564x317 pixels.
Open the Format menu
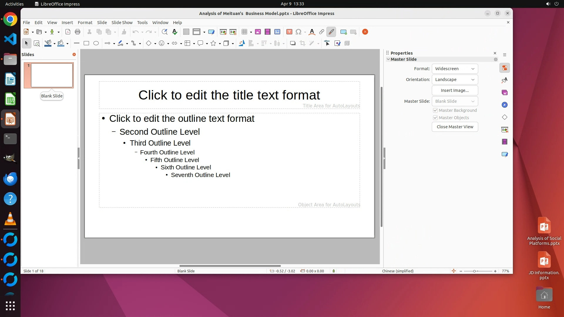click(85, 23)
